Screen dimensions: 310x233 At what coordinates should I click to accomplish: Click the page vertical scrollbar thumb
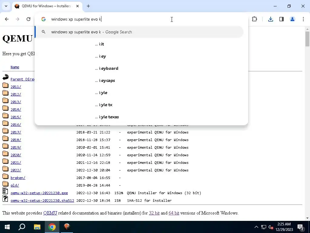pos(307,39)
